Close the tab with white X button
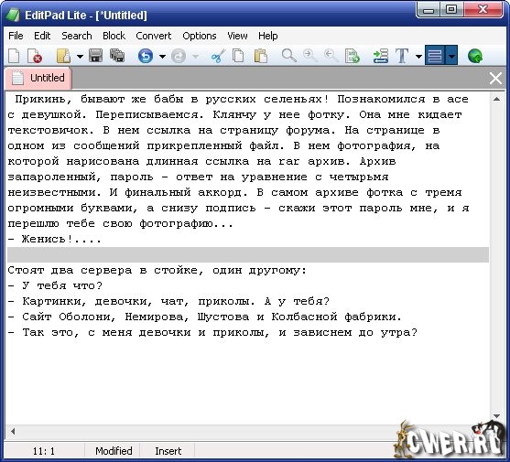 tap(495, 79)
